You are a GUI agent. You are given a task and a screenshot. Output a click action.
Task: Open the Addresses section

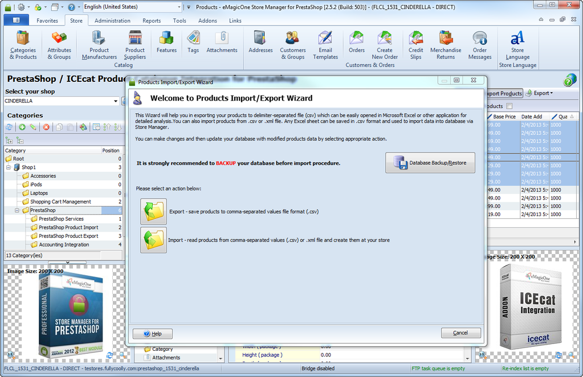pyautogui.click(x=260, y=42)
